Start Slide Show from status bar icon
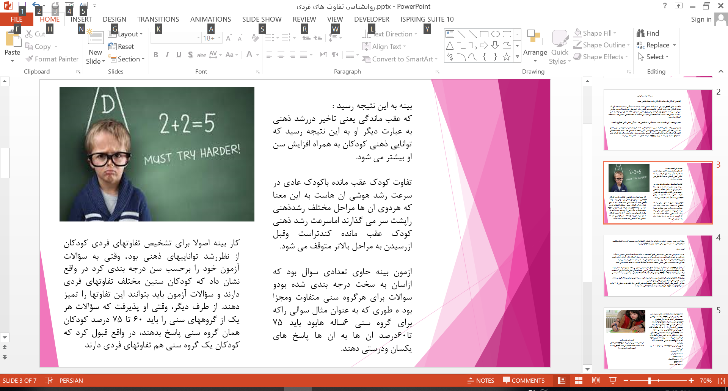 [612, 380]
